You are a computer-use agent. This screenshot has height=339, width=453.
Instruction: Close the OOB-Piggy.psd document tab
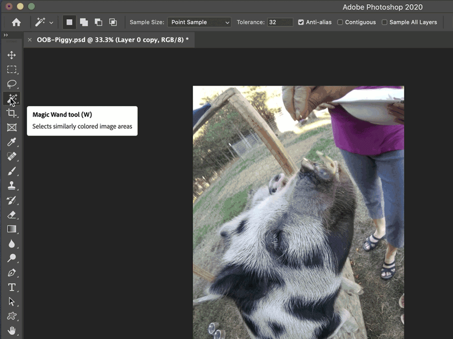coord(30,40)
